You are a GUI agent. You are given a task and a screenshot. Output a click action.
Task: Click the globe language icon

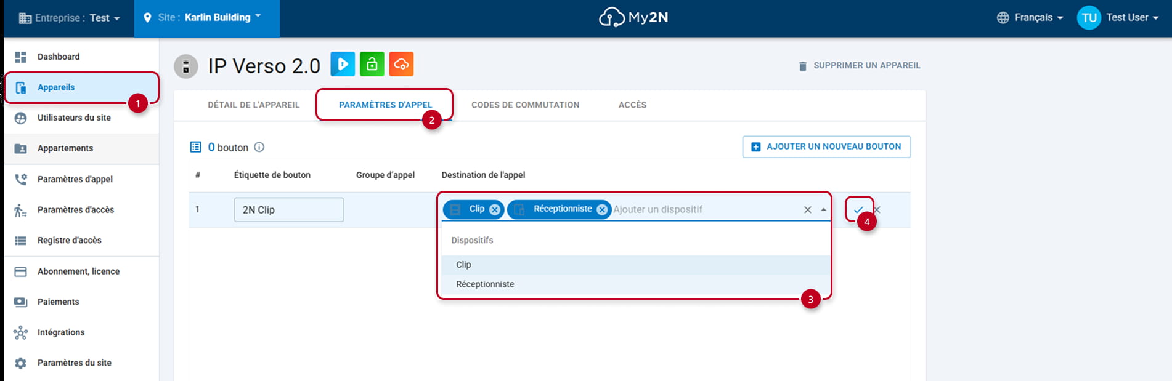(1003, 18)
